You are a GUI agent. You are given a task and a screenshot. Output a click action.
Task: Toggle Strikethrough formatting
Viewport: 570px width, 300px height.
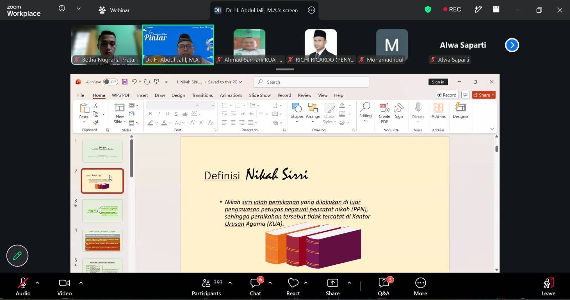point(185,114)
